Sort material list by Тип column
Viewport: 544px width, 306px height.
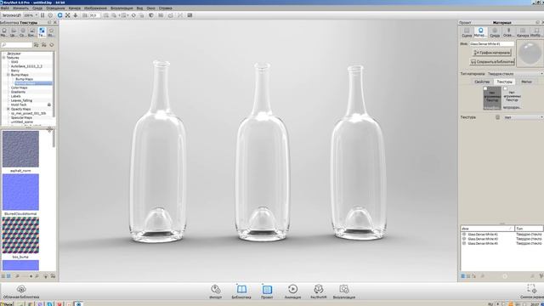(x=529, y=229)
